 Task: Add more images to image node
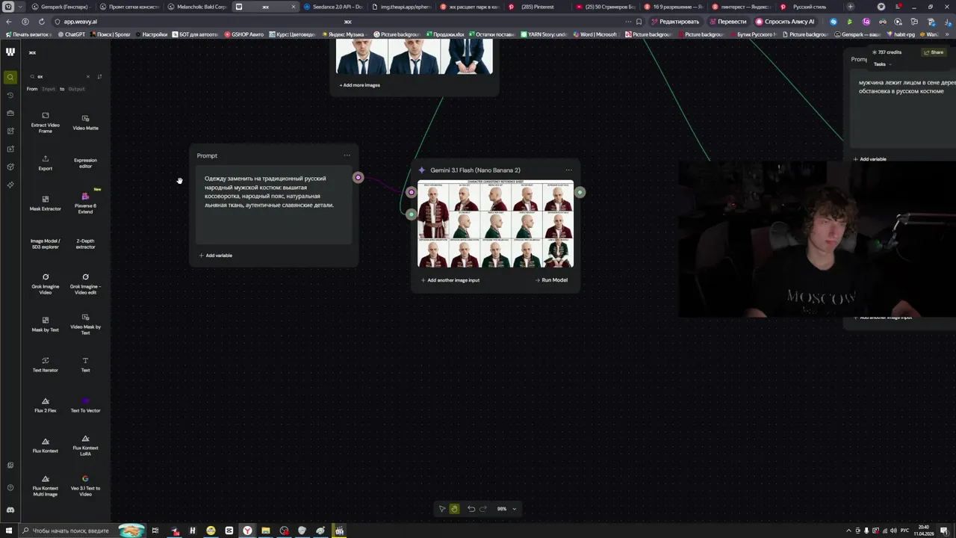(360, 85)
